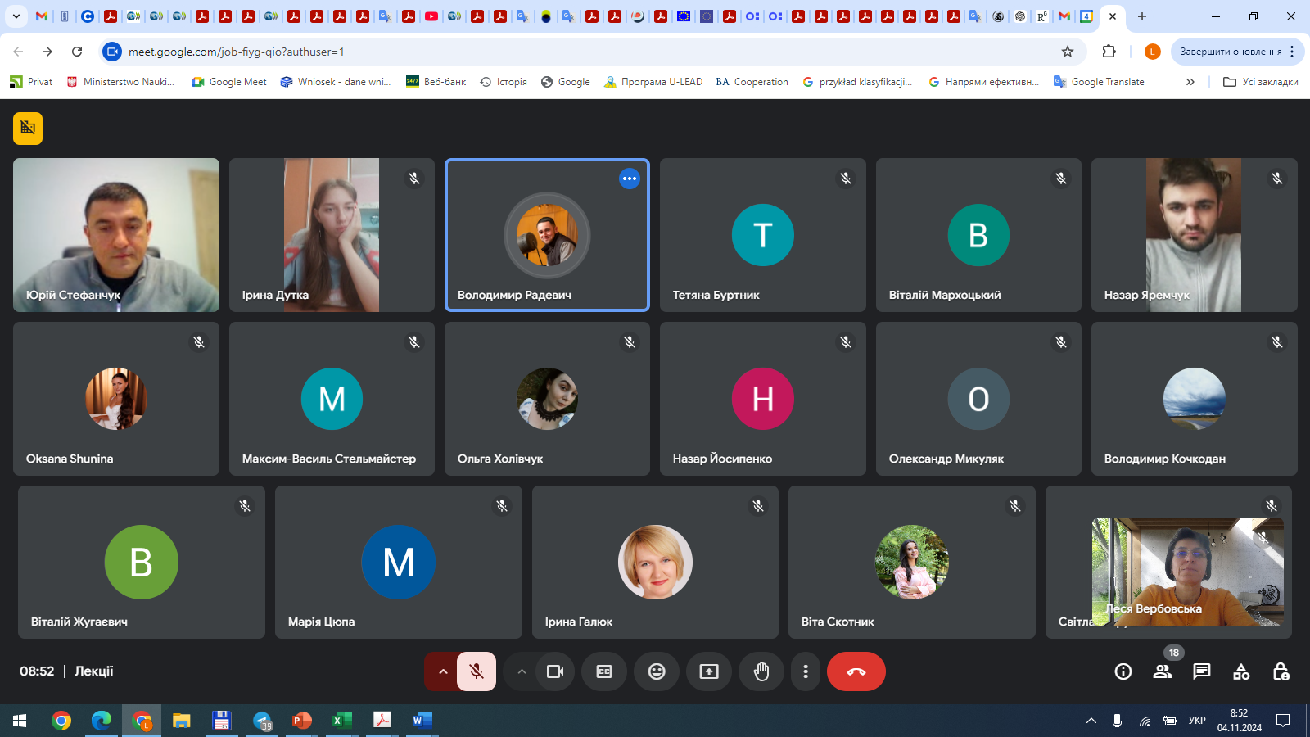Expand audio settings arrow beside microphone
This screenshot has width=1310, height=737.
(x=443, y=671)
